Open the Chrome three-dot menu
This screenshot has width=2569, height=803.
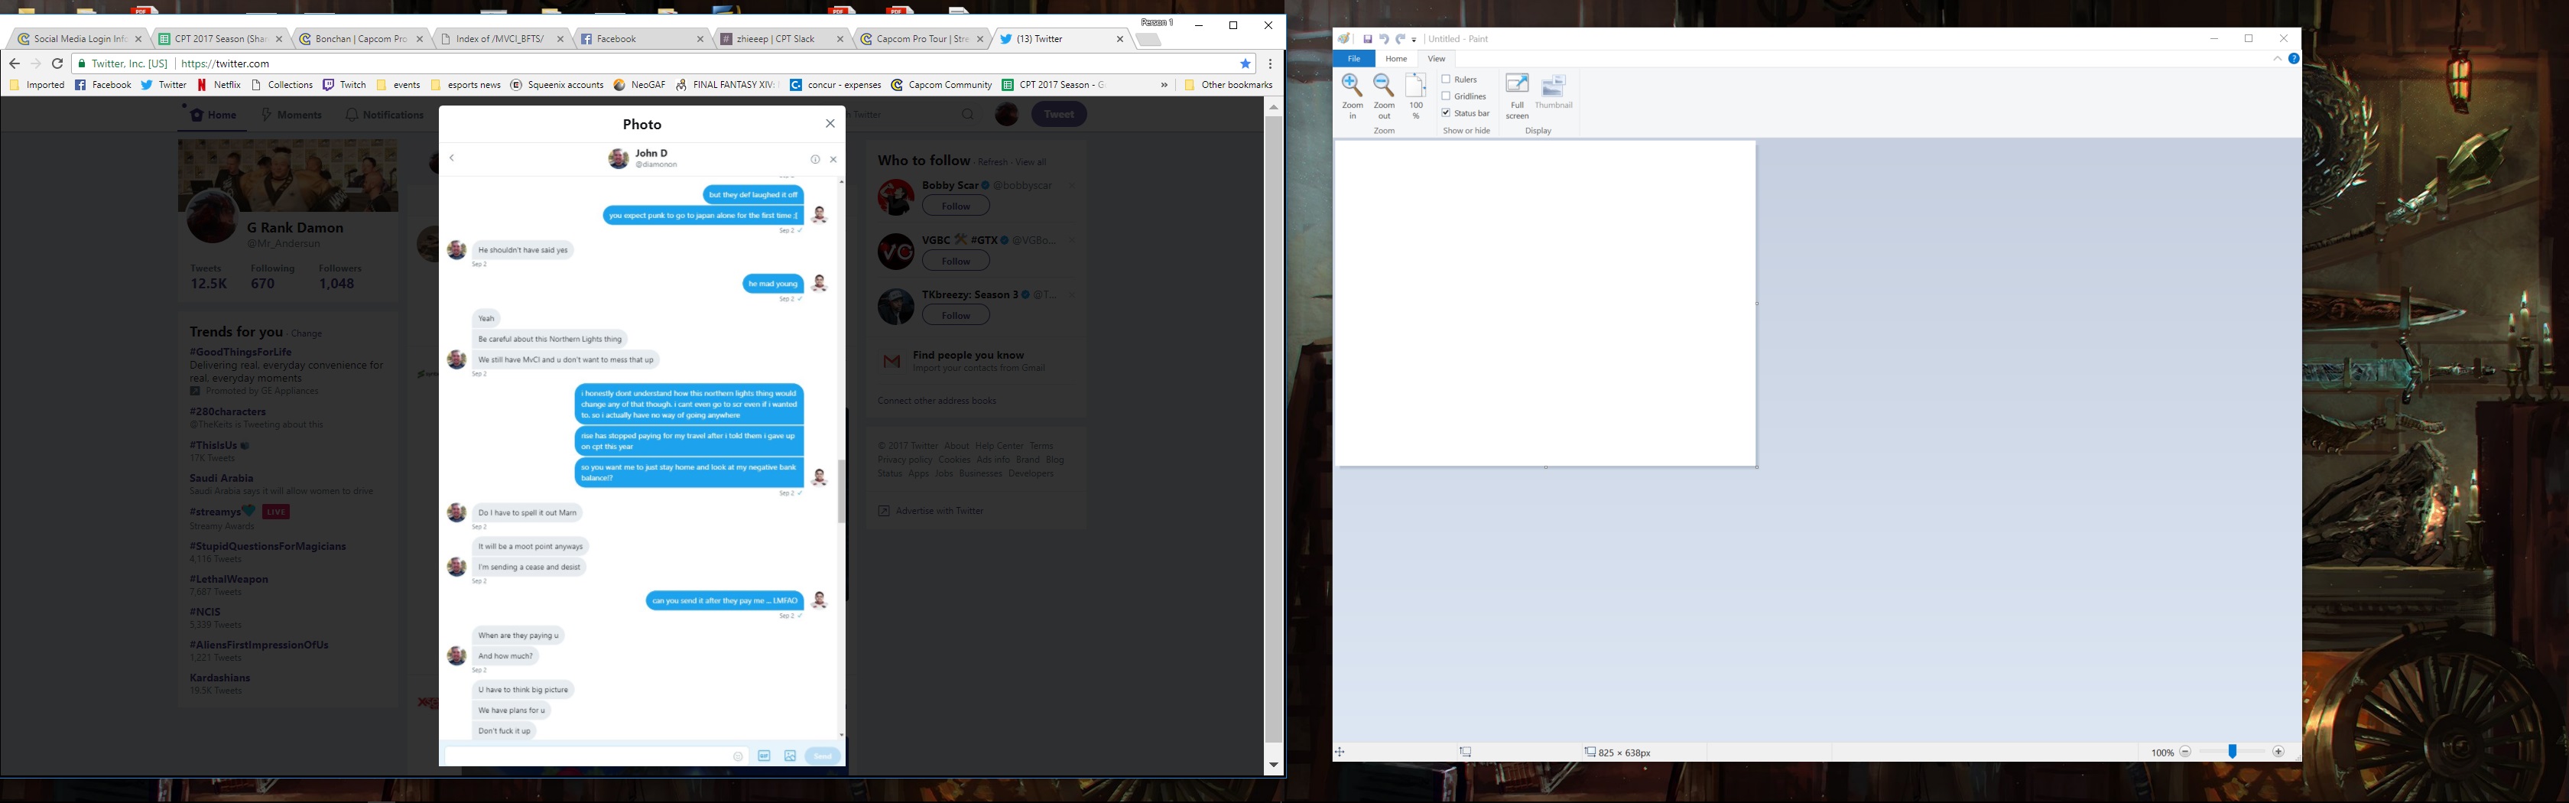click(x=1271, y=63)
